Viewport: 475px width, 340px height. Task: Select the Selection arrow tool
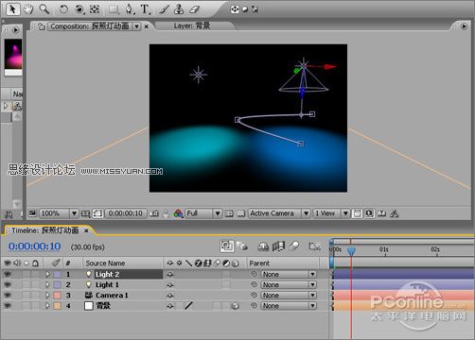12,8
